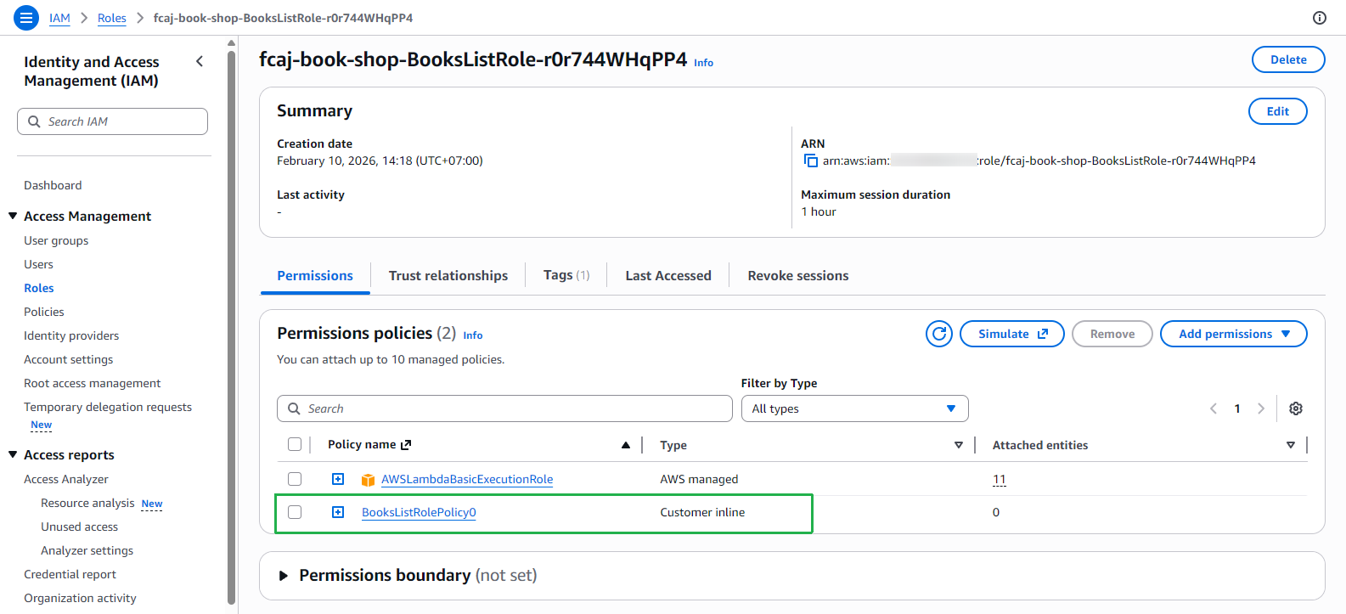The image size is (1346, 614).
Task: Sort policies by Type column
Action: coord(959,445)
